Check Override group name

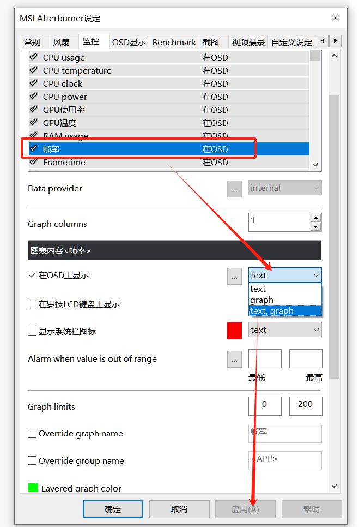(32, 460)
